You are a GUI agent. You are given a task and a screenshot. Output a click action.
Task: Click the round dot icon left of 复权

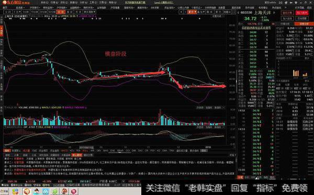click(x=181, y=12)
